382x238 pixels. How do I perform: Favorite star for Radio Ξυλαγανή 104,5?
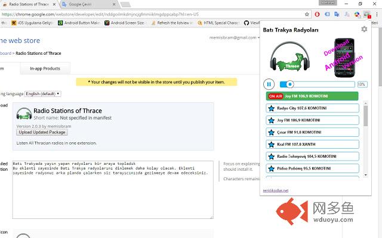(271, 156)
